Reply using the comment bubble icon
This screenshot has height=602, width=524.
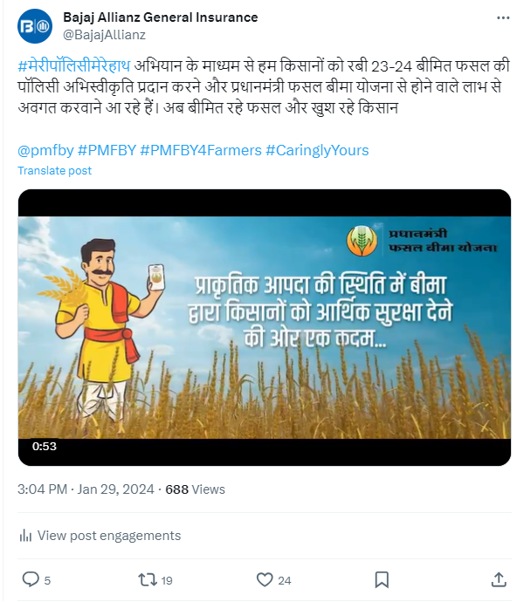[x=31, y=579]
